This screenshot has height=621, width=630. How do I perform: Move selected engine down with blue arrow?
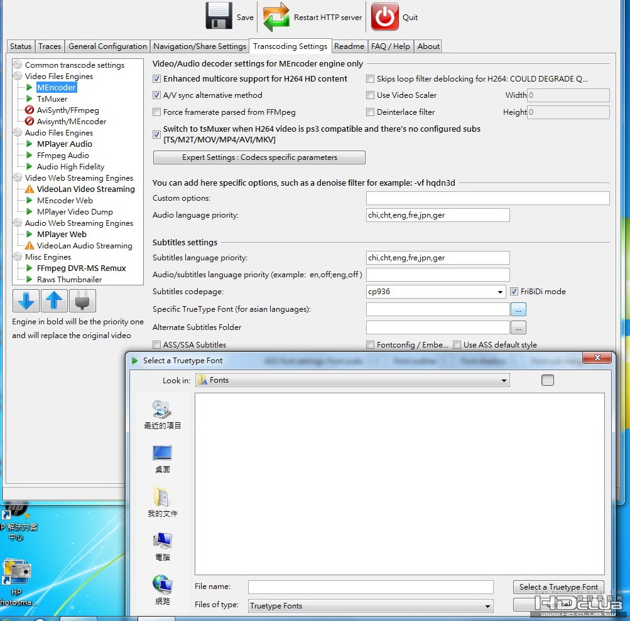pos(26,300)
